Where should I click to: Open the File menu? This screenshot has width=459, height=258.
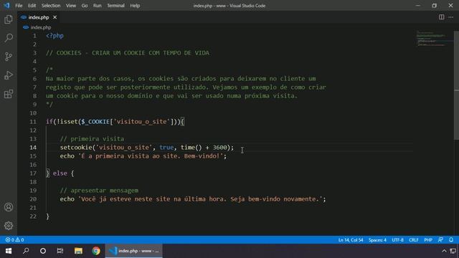[19, 6]
